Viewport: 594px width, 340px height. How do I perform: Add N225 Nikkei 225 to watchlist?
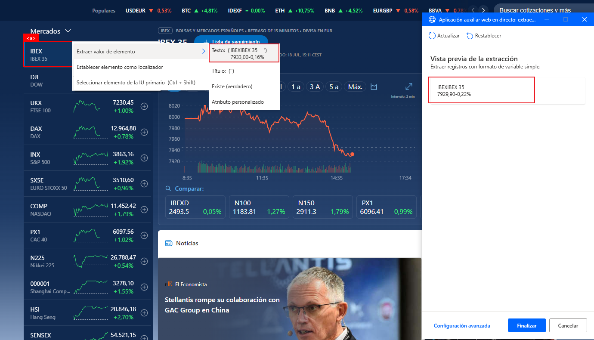(x=144, y=261)
